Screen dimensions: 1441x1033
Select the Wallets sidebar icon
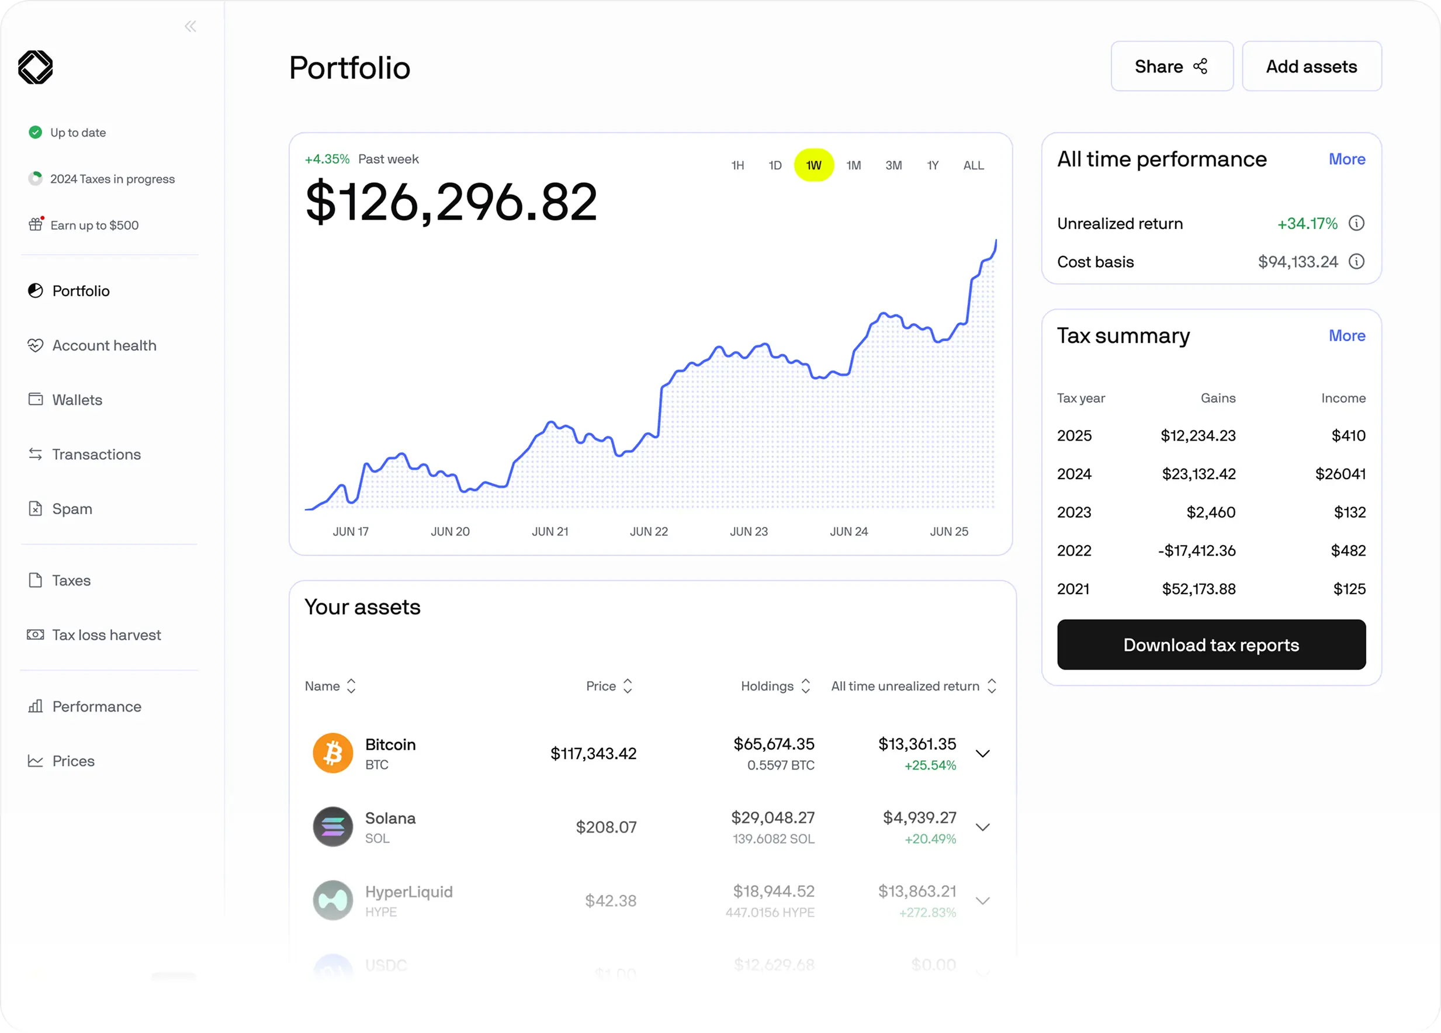coord(36,399)
